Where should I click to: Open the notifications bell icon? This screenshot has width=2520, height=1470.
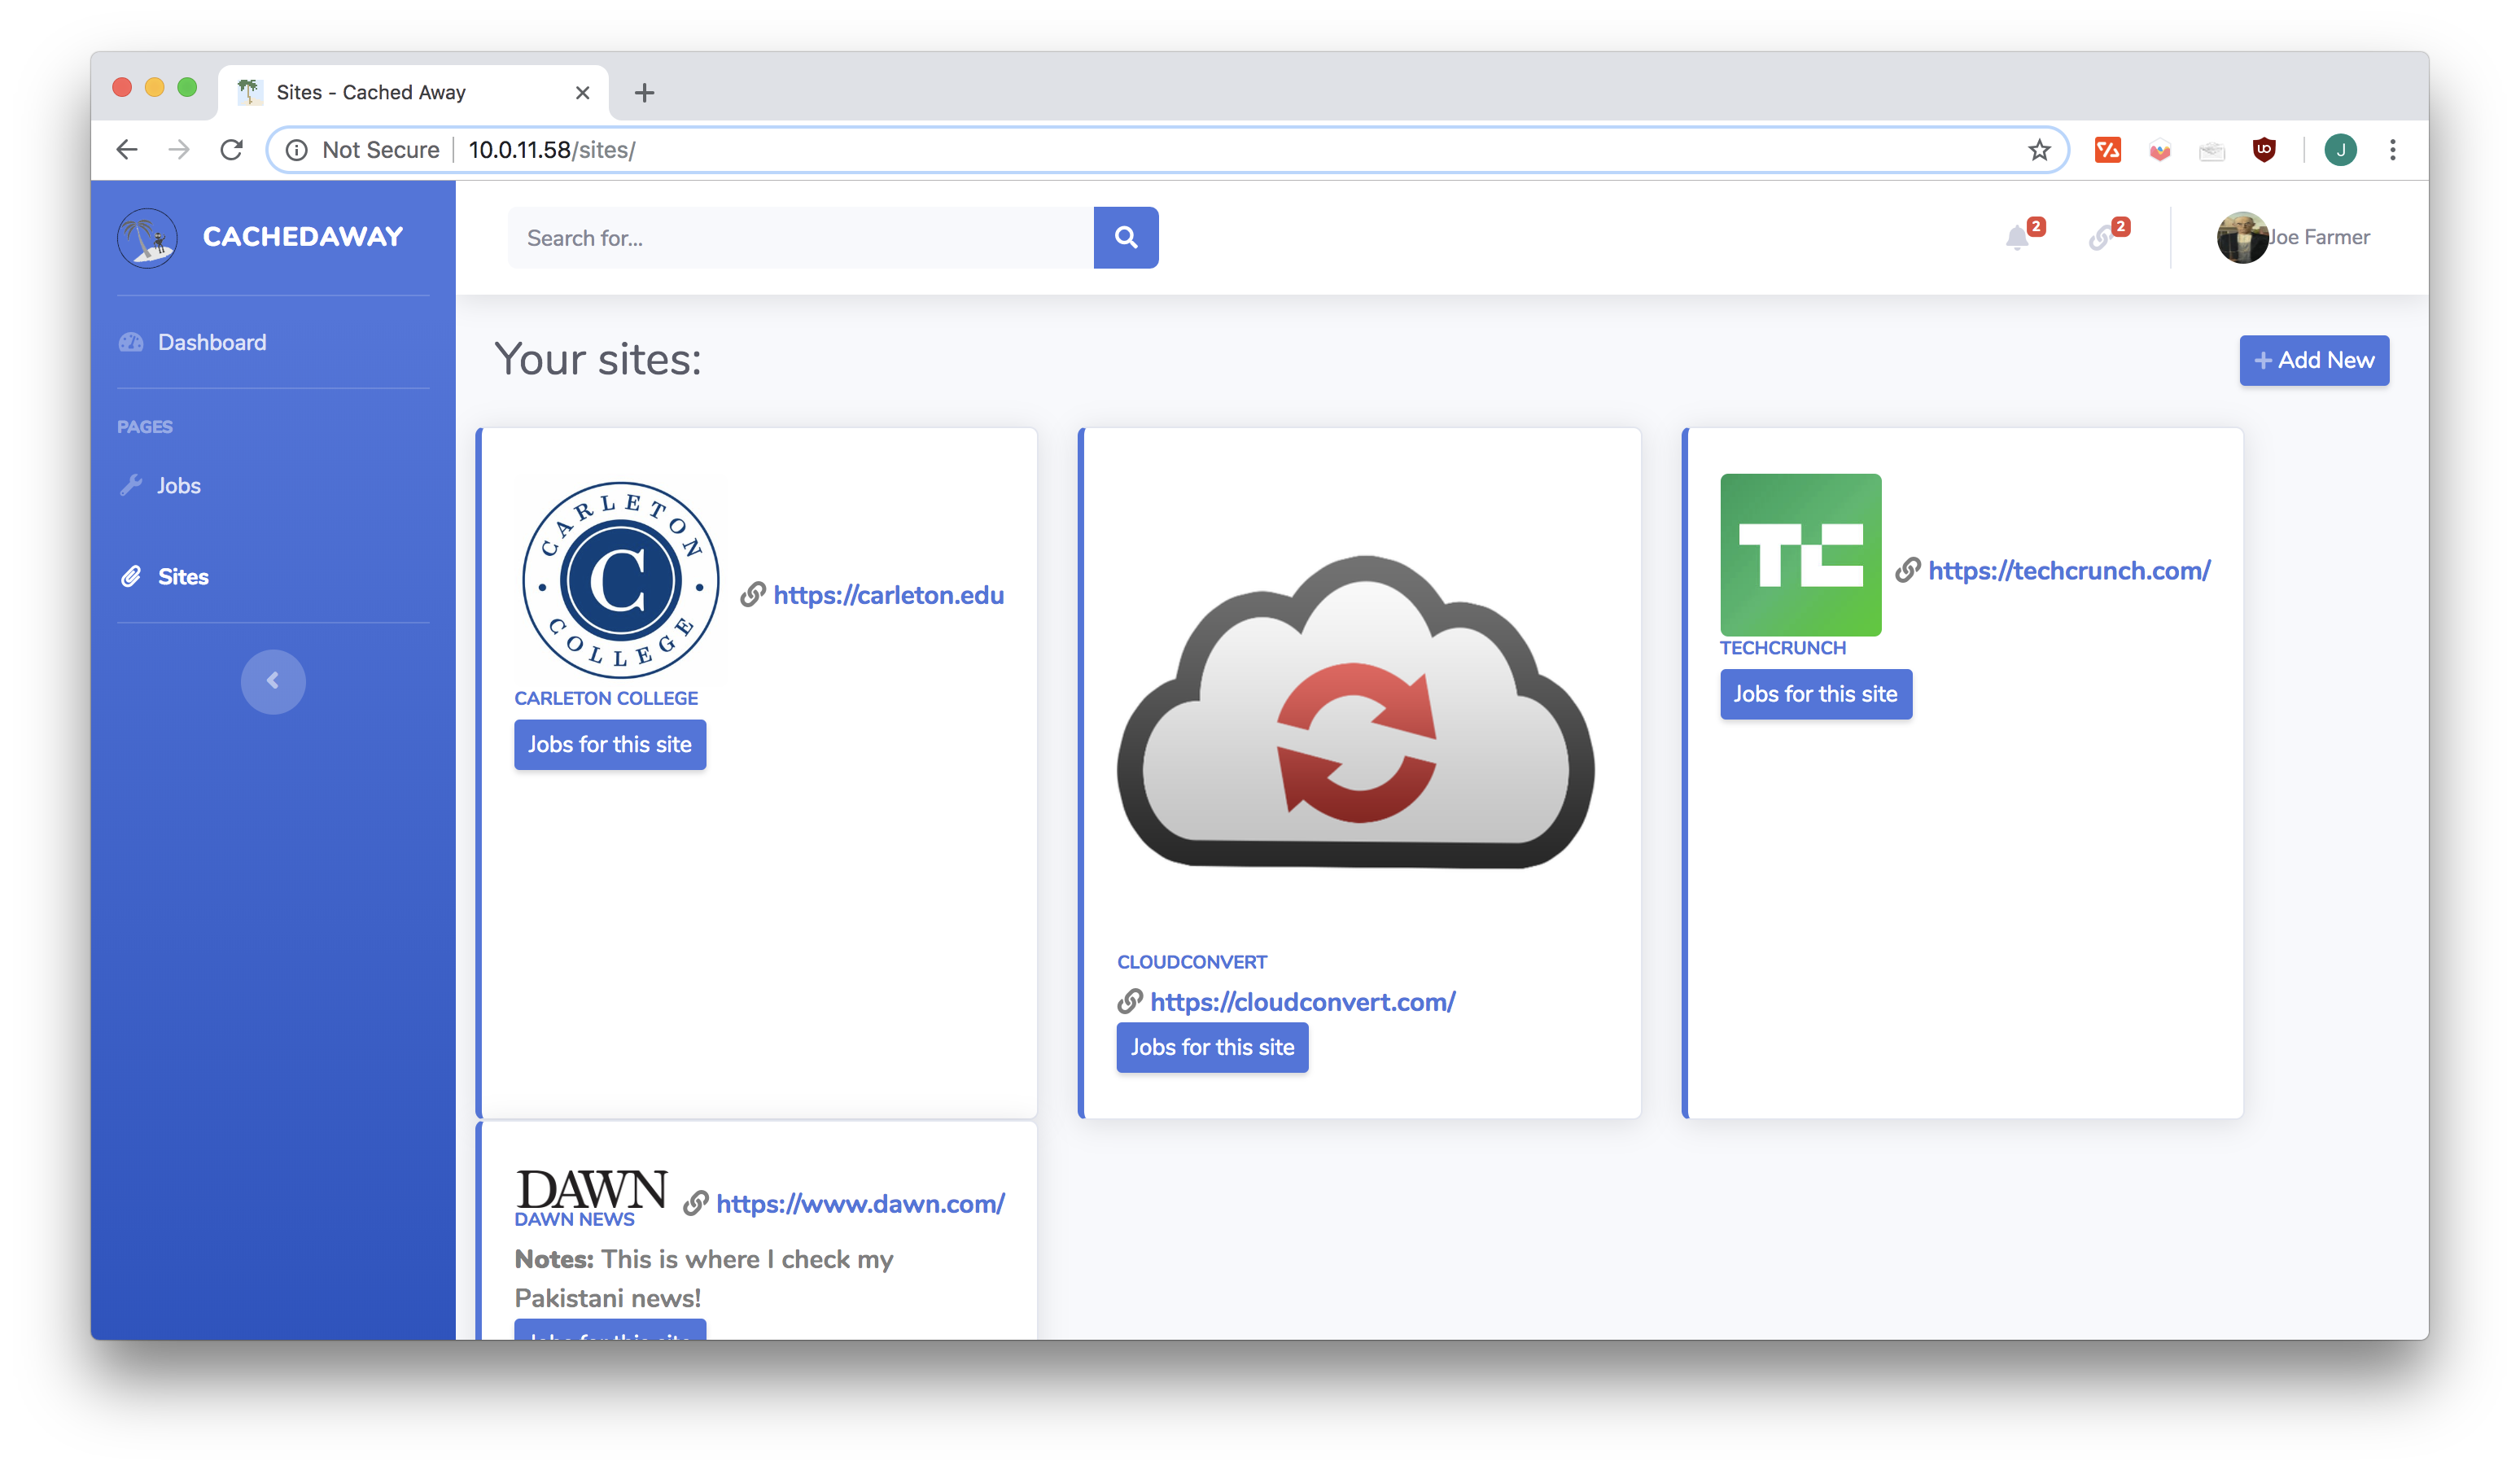pos(2016,237)
